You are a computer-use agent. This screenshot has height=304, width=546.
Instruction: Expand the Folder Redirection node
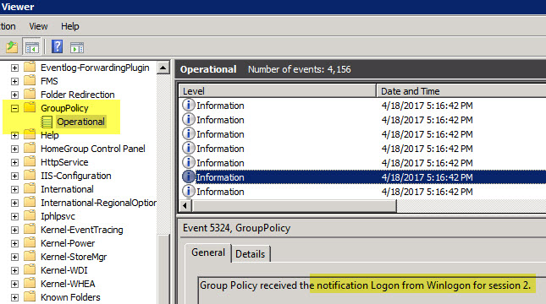tap(14, 95)
